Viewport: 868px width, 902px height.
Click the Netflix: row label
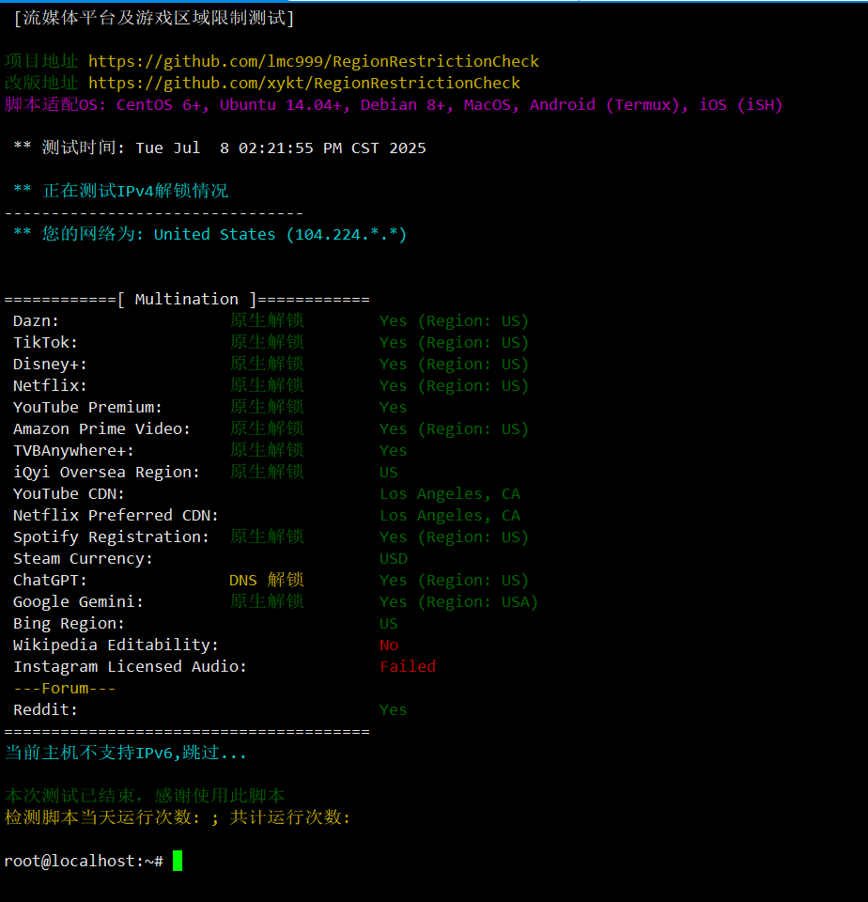pyautogui.click(x=50, y=386)
